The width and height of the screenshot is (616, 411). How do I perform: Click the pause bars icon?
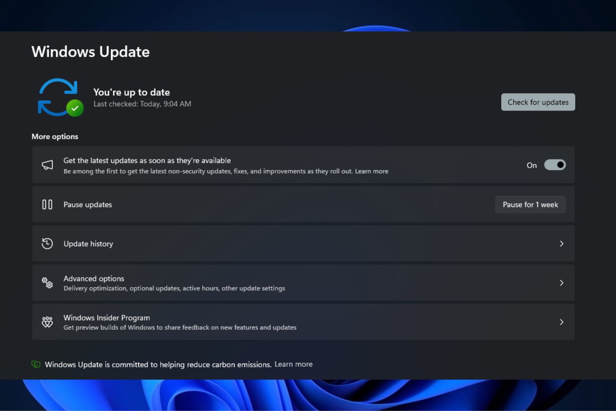click(47, 205)
